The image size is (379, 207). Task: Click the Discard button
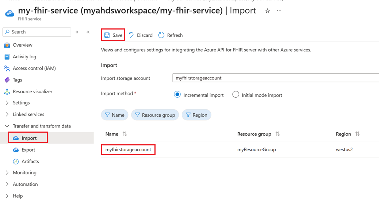141,35
